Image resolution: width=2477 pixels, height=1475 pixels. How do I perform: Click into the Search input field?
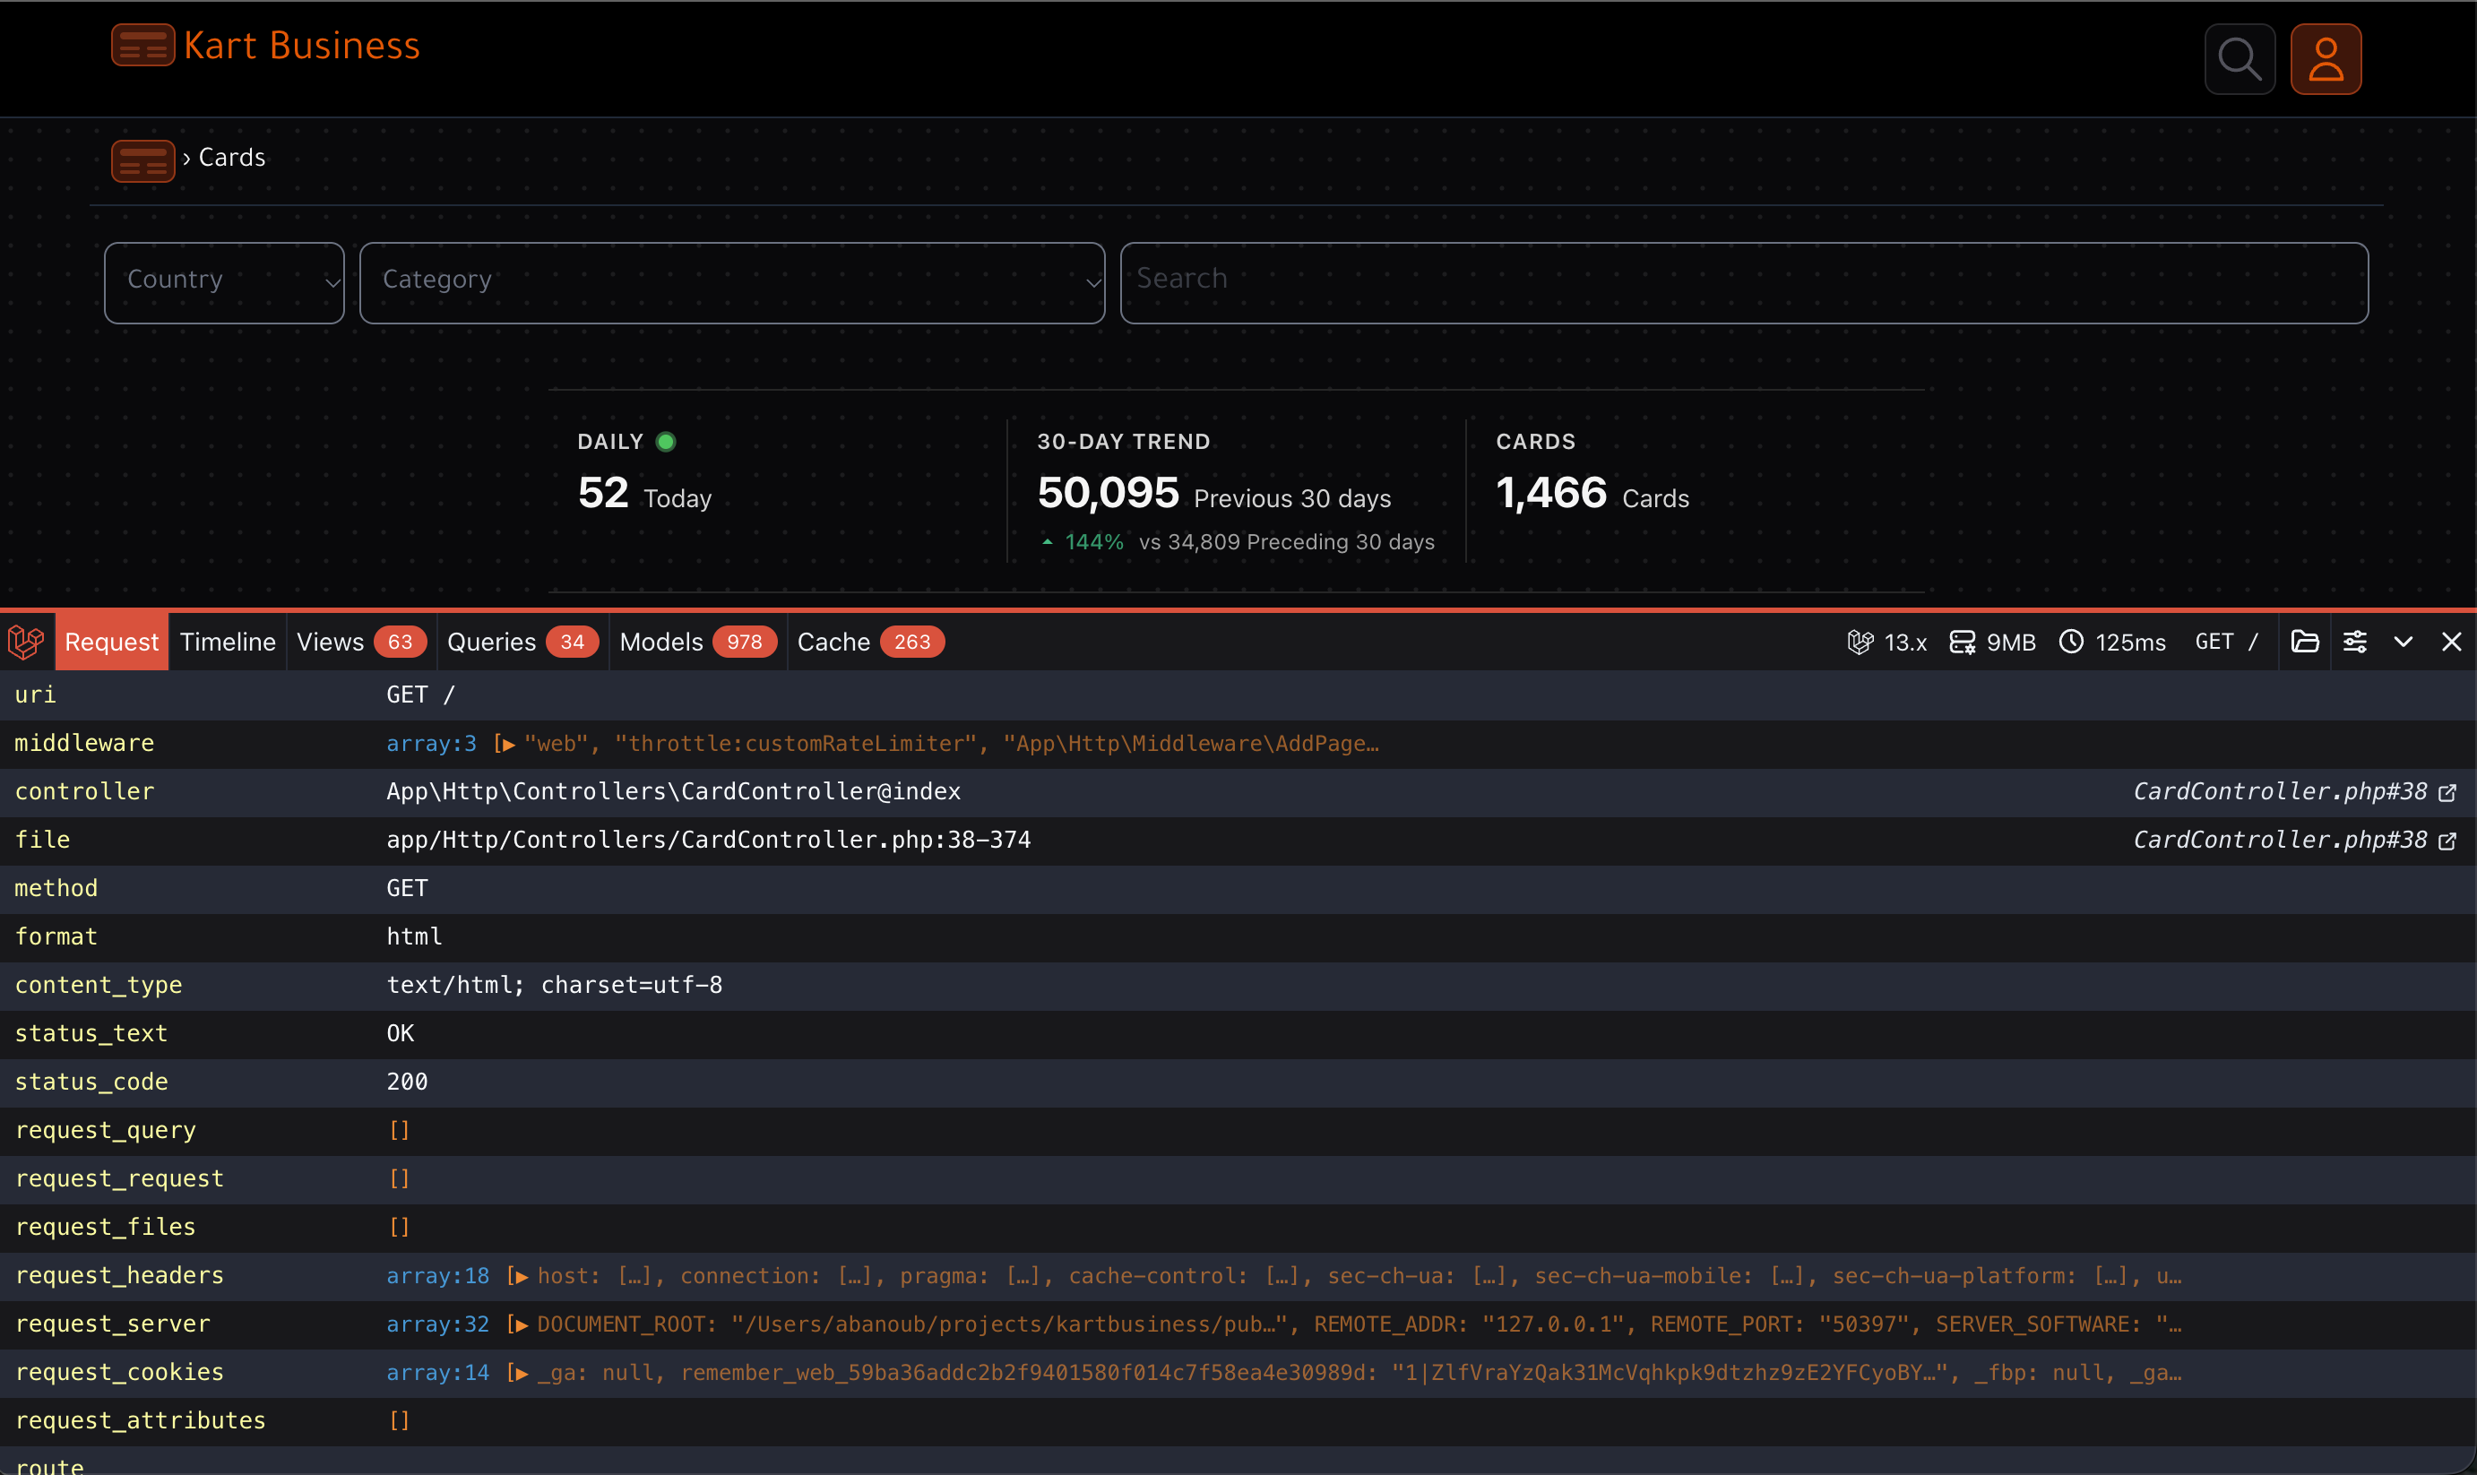click(1745, 283)
